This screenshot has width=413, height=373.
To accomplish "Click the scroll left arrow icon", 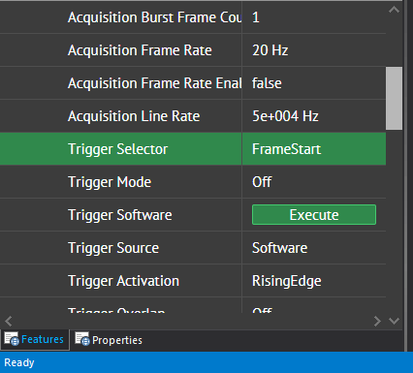I will [9, 321].
